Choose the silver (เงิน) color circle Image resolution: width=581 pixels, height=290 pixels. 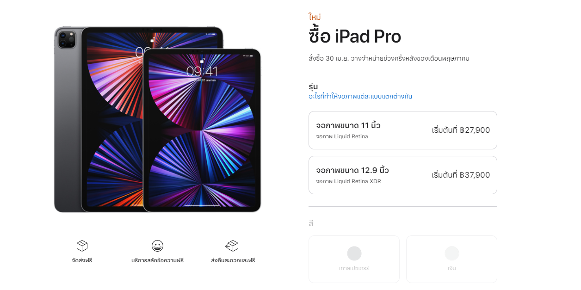(451, 253)
